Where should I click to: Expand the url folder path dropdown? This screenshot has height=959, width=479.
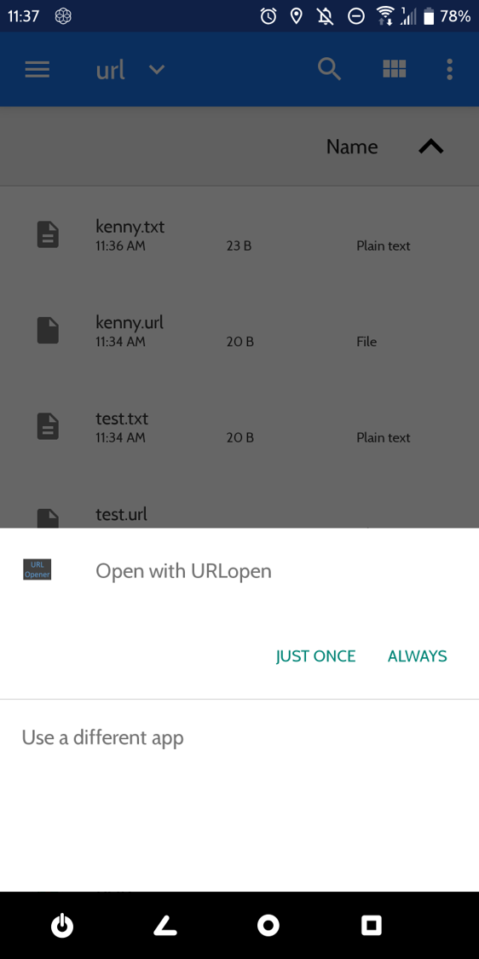pos(157,70)
